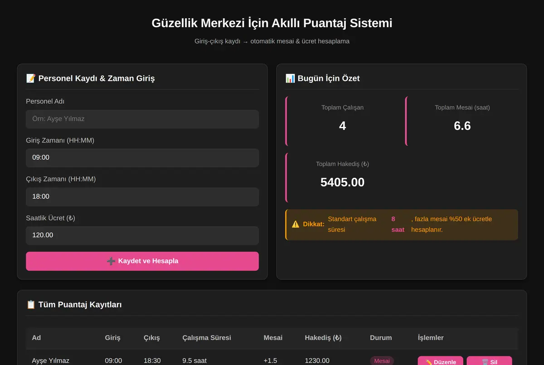Edit Ayşe Yılmaz's record with Düzenle

(x=441, y=362)
